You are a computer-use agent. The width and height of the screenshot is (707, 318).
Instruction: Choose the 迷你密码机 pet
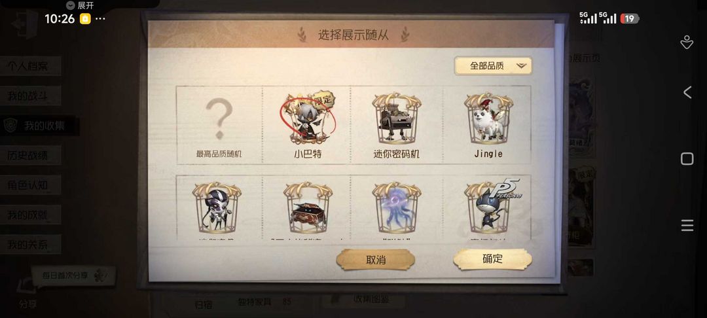click(396, 125)
